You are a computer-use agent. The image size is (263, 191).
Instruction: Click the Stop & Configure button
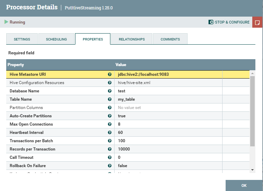(229, 22)
